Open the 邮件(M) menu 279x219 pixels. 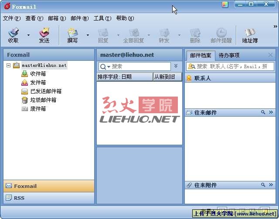pos(80,18)
